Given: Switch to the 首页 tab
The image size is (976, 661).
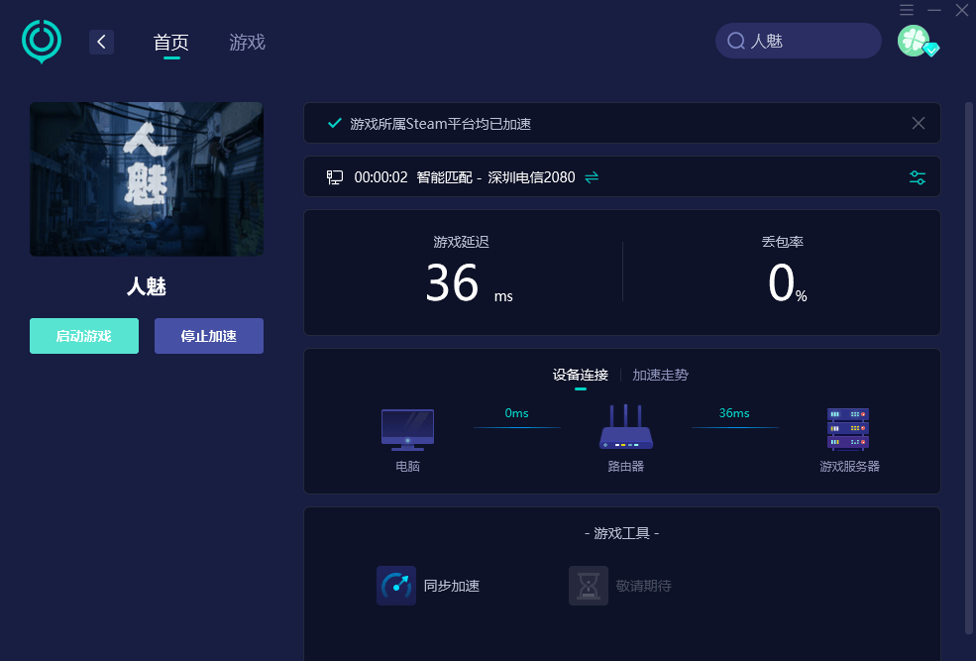Looking at the screenshot, I should tap(170, 43).
